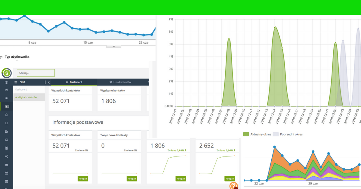Select the Typ użytkownika tab
361x189 pixels.
tap(17, 57)
